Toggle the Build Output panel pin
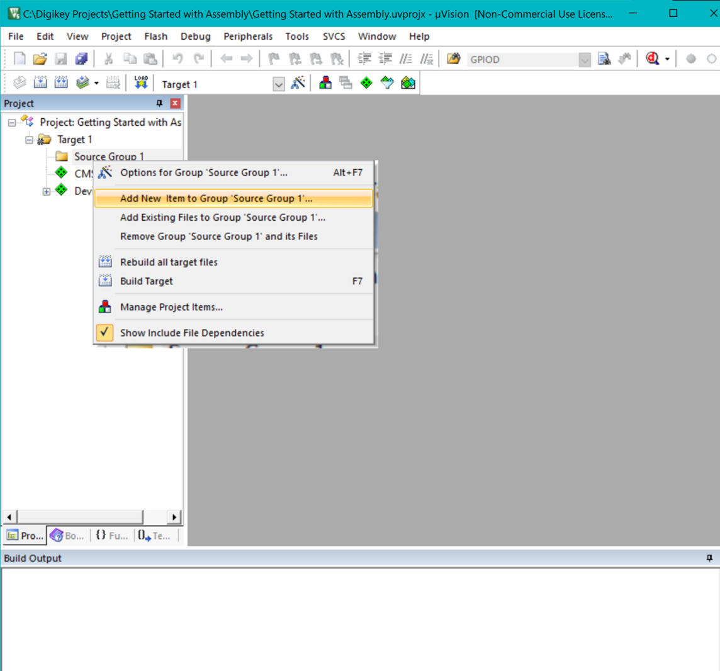 [711, 558]
